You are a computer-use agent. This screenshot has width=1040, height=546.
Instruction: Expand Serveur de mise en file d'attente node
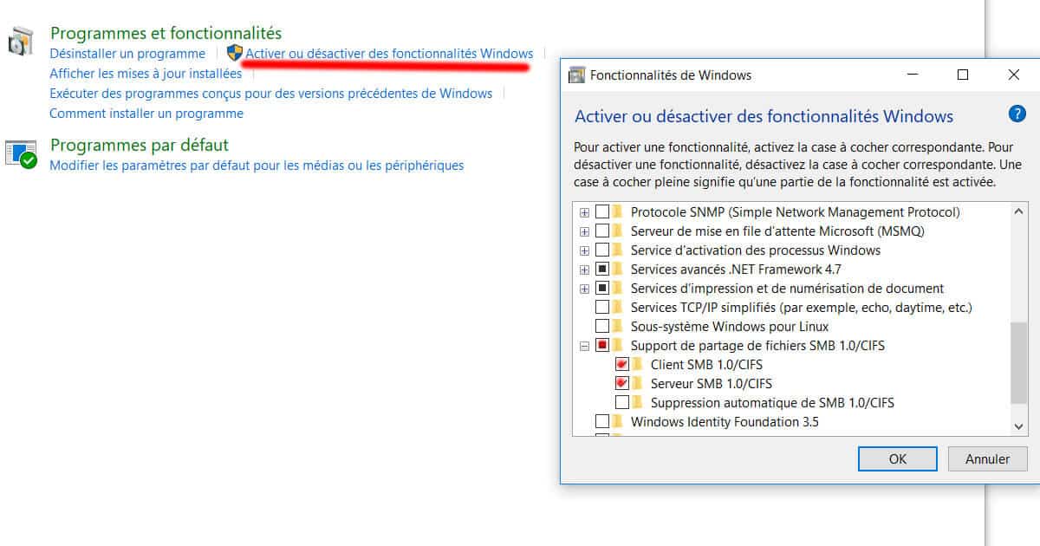pyautogui.click(x=584, y=231)
